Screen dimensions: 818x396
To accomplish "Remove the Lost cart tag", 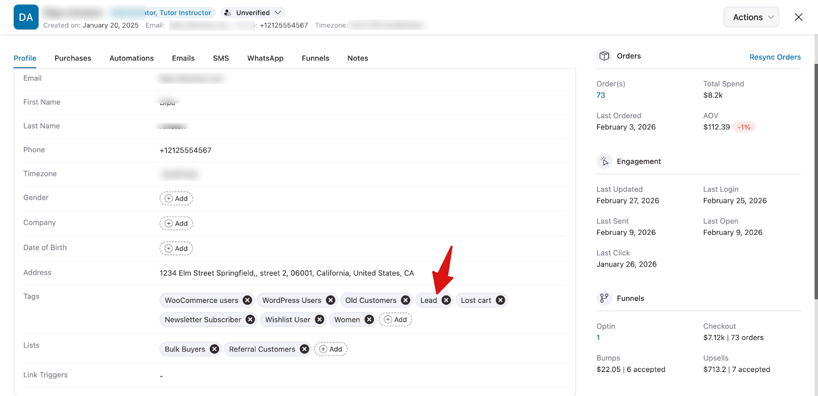I will 501,300.
